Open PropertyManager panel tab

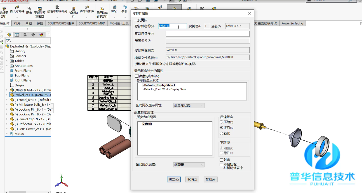pos(17,35)
